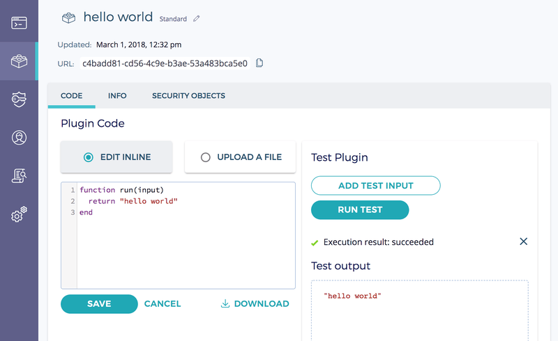Screen dimensions: 558x341
Task: Dismiss the execution result message
Action: 524,241
